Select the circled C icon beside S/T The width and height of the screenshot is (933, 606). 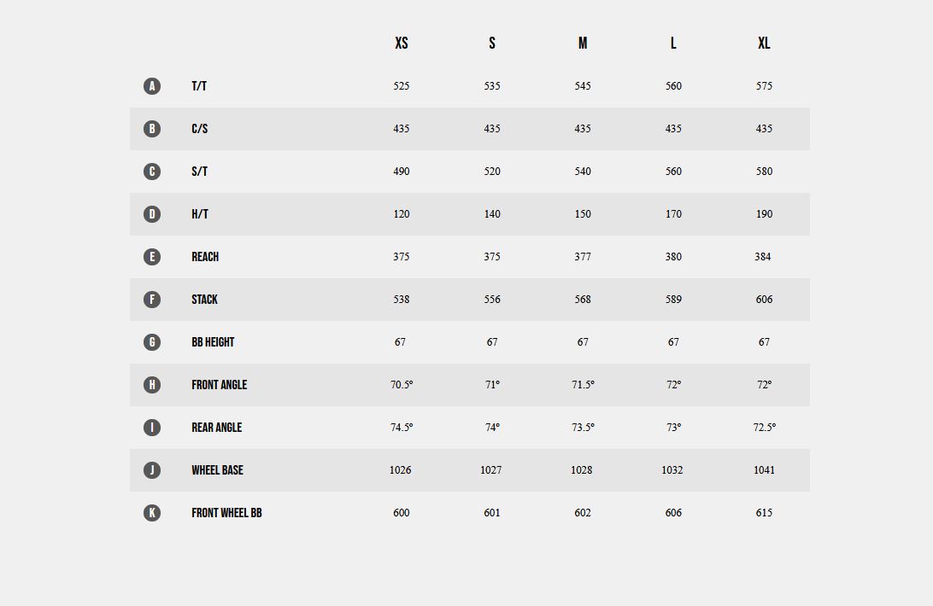pos(152,172)
